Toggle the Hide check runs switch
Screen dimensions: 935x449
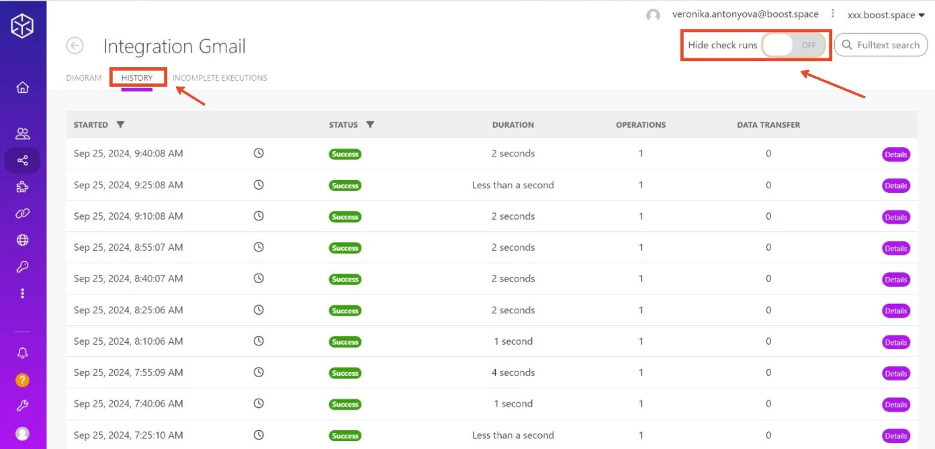(794, 45)
